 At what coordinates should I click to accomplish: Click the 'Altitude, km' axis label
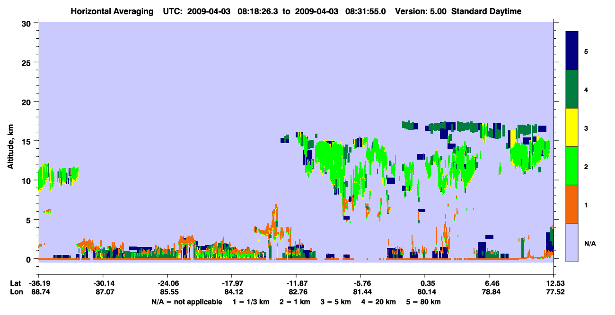click(x=11, y=147)
